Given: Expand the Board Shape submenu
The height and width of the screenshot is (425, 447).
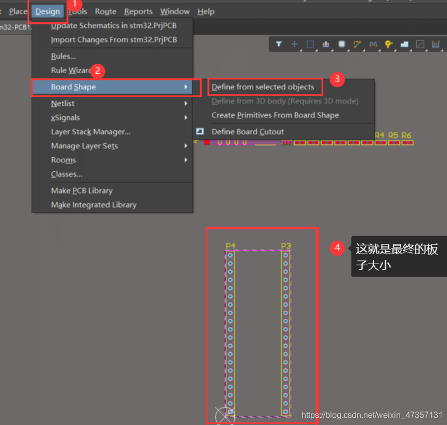Looking at the screenshot, I should click(112, 87).
